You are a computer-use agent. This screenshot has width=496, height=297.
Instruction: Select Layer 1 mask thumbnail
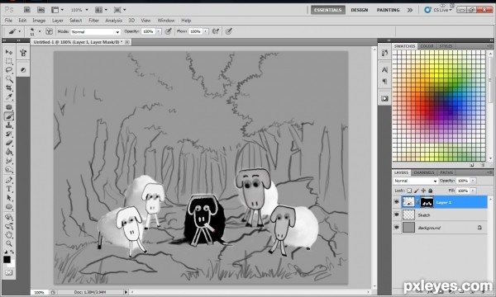(427, 202)
